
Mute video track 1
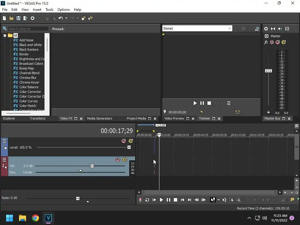124,141
